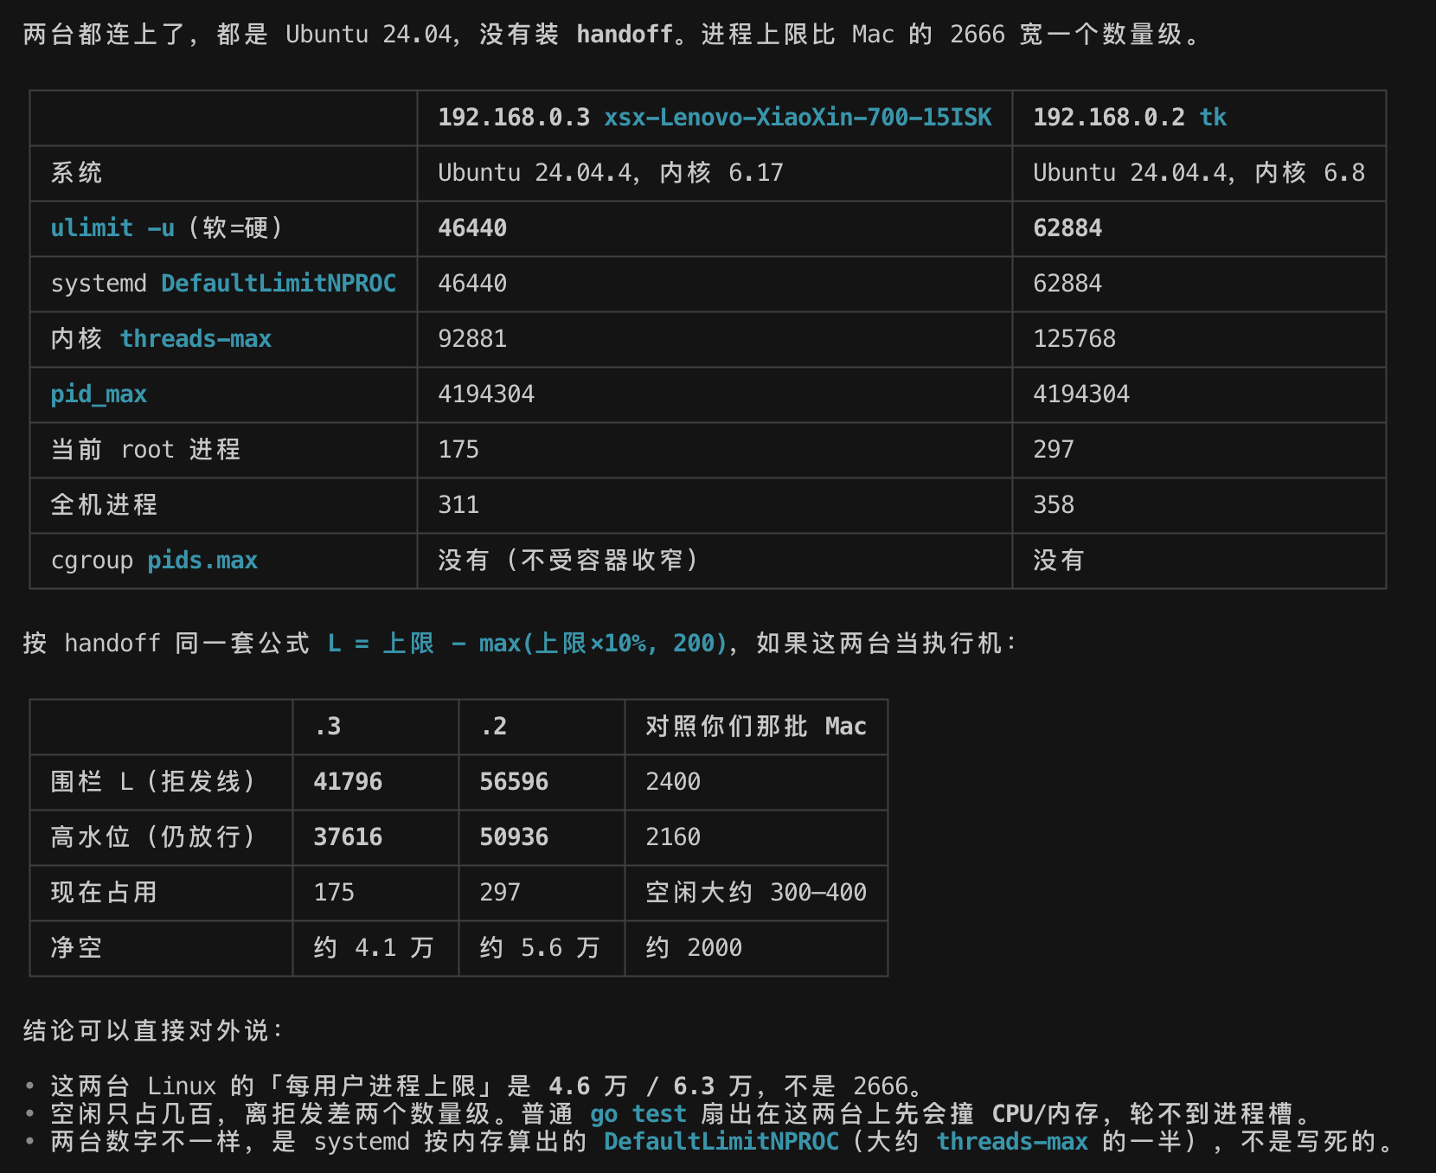The width and height of the screenshot is (1436, 1173).
Task: Click the value 56596
Action: [514, 782]
